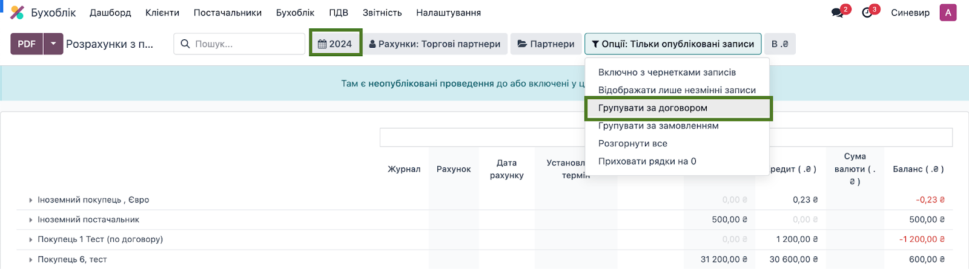Screen dimensions: 969x269
Task: Follow неопубліковані проведення link
Action: (431, 83)
